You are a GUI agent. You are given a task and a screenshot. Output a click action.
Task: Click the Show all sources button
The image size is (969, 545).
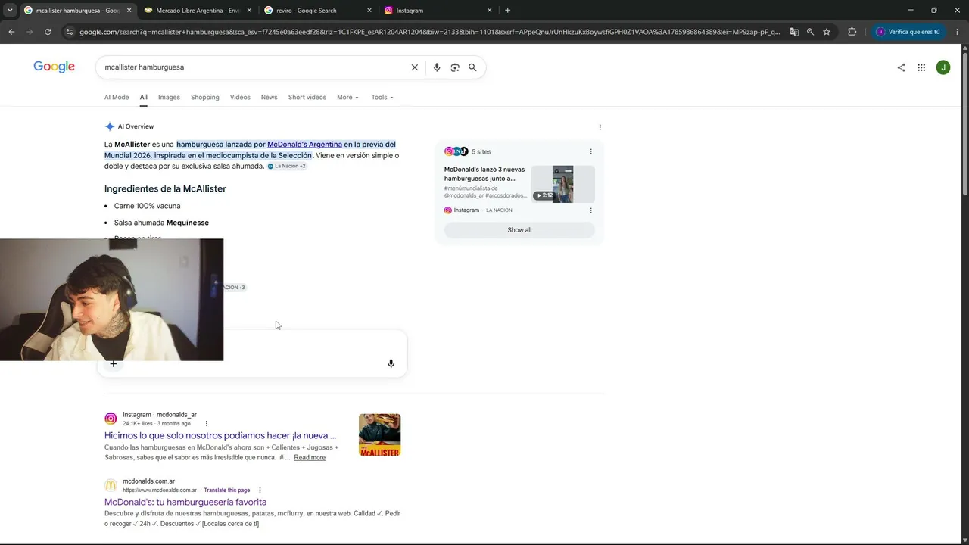[x=519, y=230]
